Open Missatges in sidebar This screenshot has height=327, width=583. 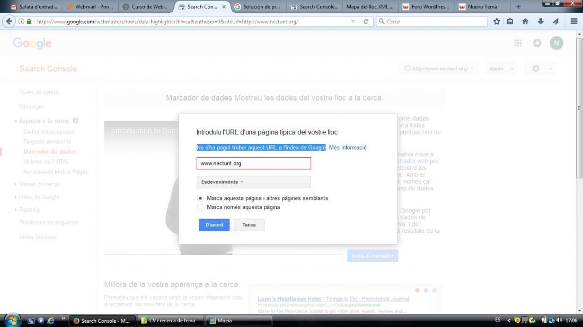[32, 106]
